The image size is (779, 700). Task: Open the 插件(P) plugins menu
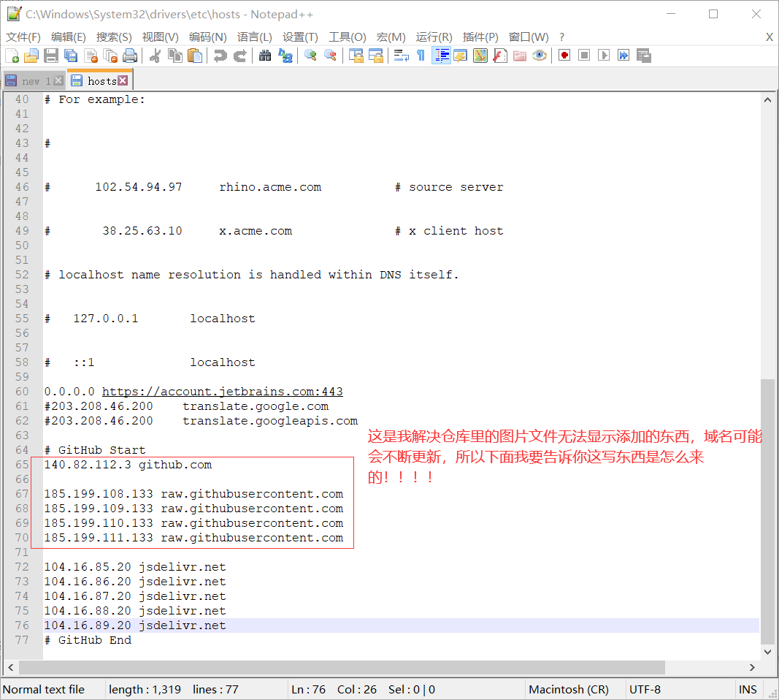[480, 37]
